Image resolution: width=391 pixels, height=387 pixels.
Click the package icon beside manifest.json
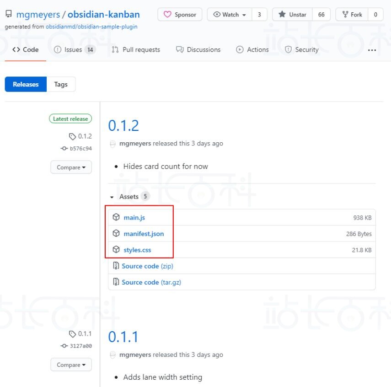(x=116, y=234)
